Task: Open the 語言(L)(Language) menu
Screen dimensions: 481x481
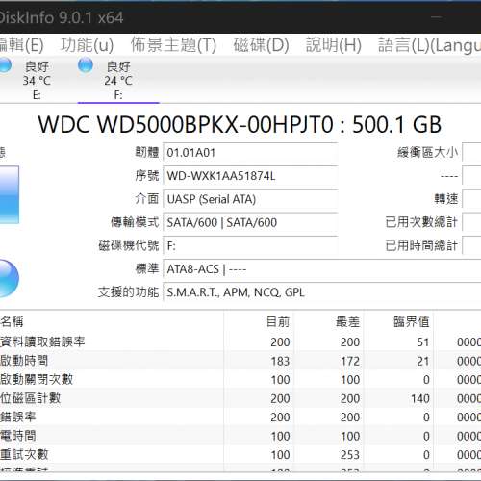Action: coord(429,44)
